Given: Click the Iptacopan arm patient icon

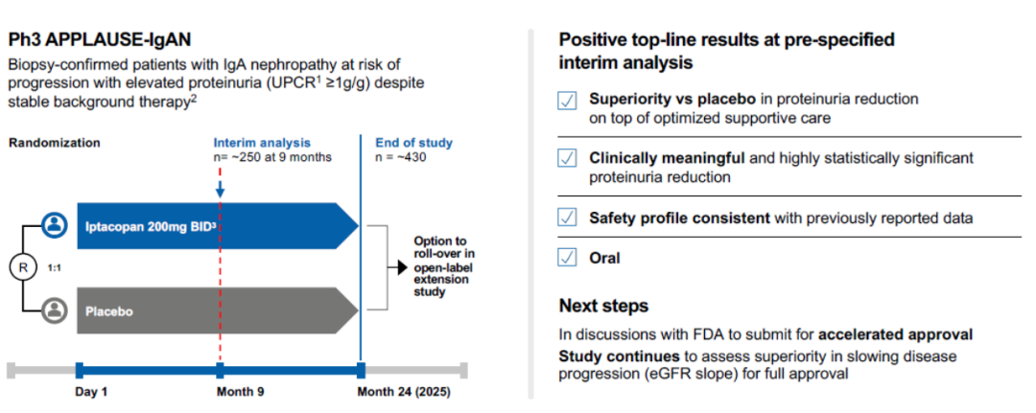Looking at the screenshot, I should pyautogui.click(x=56, y=225).
